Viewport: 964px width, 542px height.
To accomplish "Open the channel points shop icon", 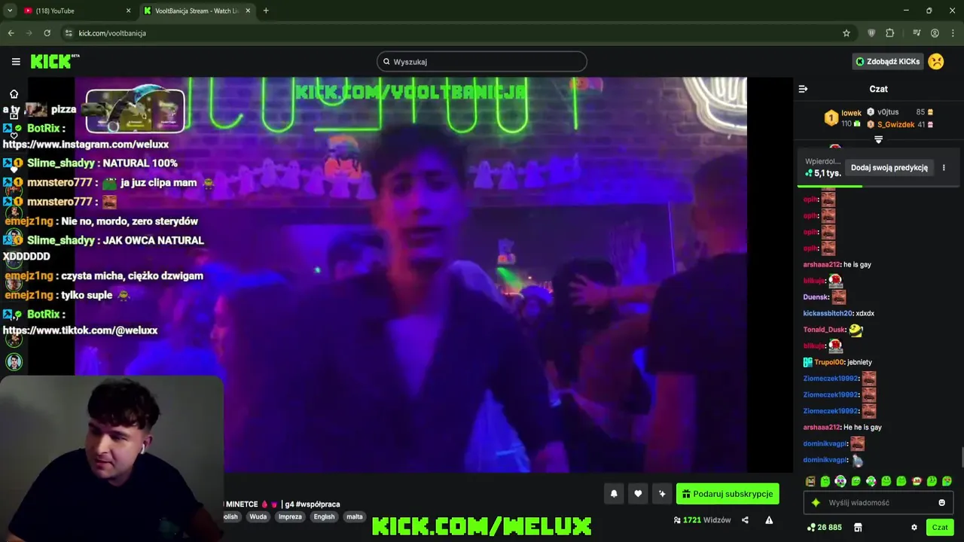I will pyautogui.click(x=857, y=528).
